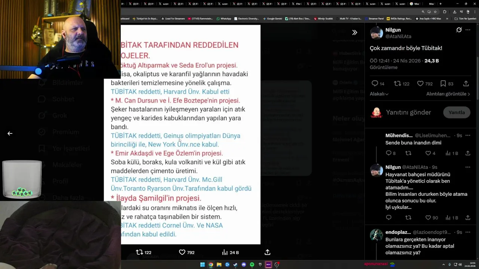Viewport: 479px width, 269px height.
Task: Open the enlarged TÜBİTAK image
Action: [x=182, y=134]
